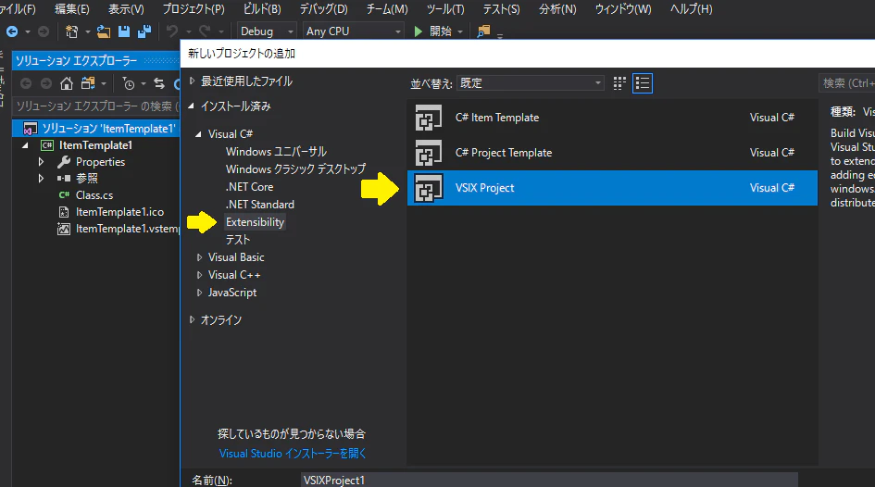This screenshot has width=875, height=487.
Task: Click the Visual Studio インストーラーを開く link
Action: pyautogui.click(x=293, y=454)
